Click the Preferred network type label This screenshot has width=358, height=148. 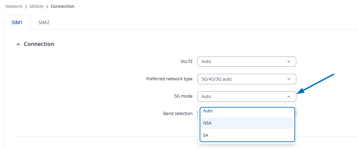point(169,79)
